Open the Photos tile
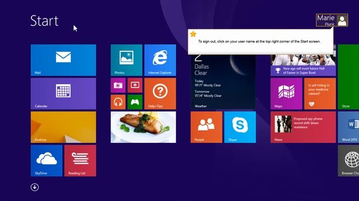This screenshot has width=359, height=201. pos(126,60)
